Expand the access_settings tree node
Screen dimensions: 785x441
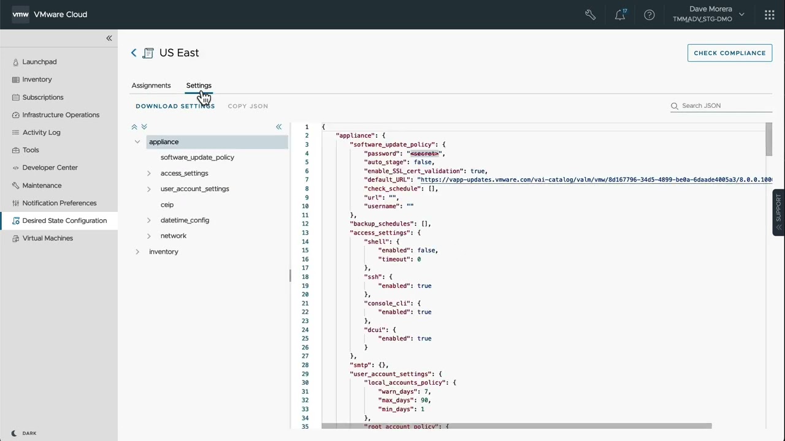pyautogui.click(x=149, y=173)
